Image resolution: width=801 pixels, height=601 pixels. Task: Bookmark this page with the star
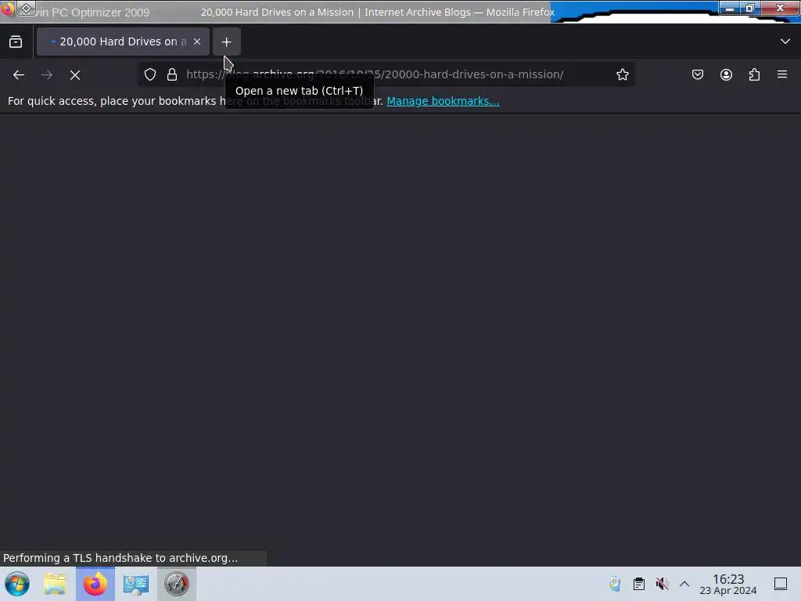point(622,74)
